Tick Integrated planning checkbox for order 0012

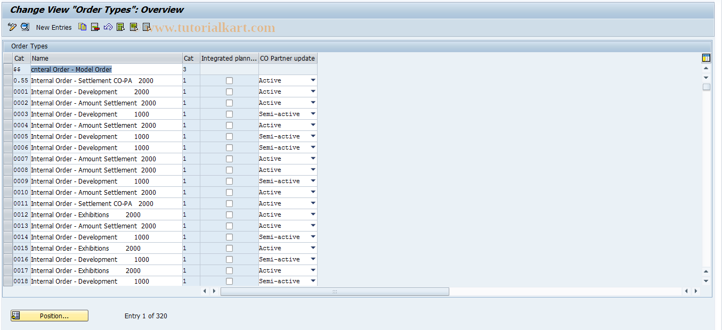tap(229, 214)
